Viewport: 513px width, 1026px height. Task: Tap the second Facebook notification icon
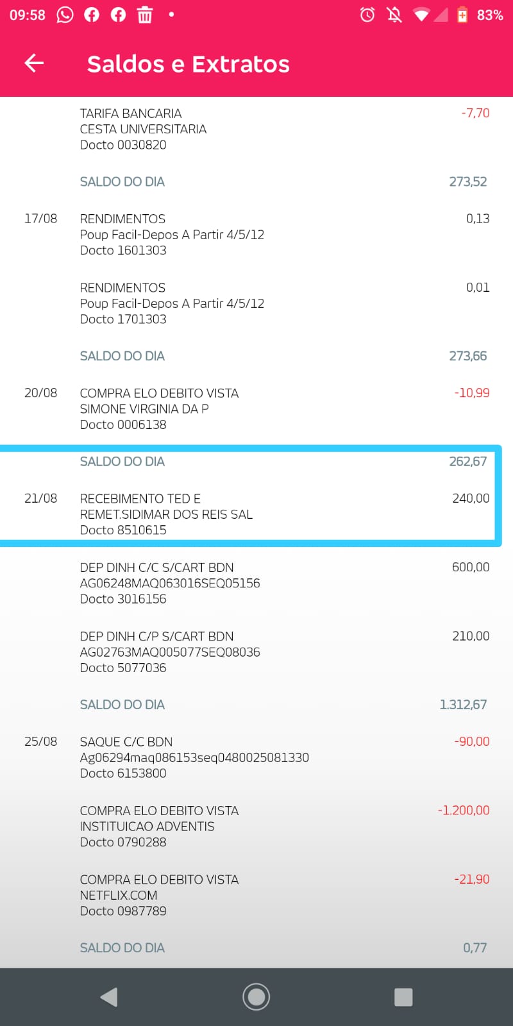coord(118,15)
